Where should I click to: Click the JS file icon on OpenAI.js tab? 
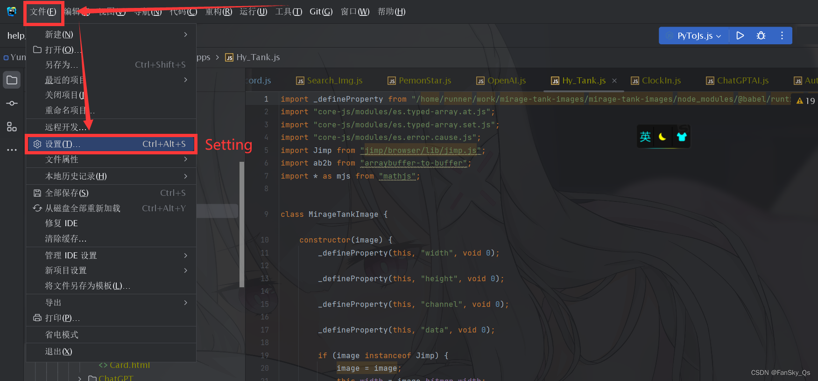point(480,81)
